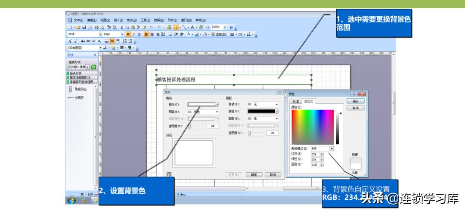This screenshot has height=211, width=465.
Task: Cut selection using the scissors icon
Action: 121,27
